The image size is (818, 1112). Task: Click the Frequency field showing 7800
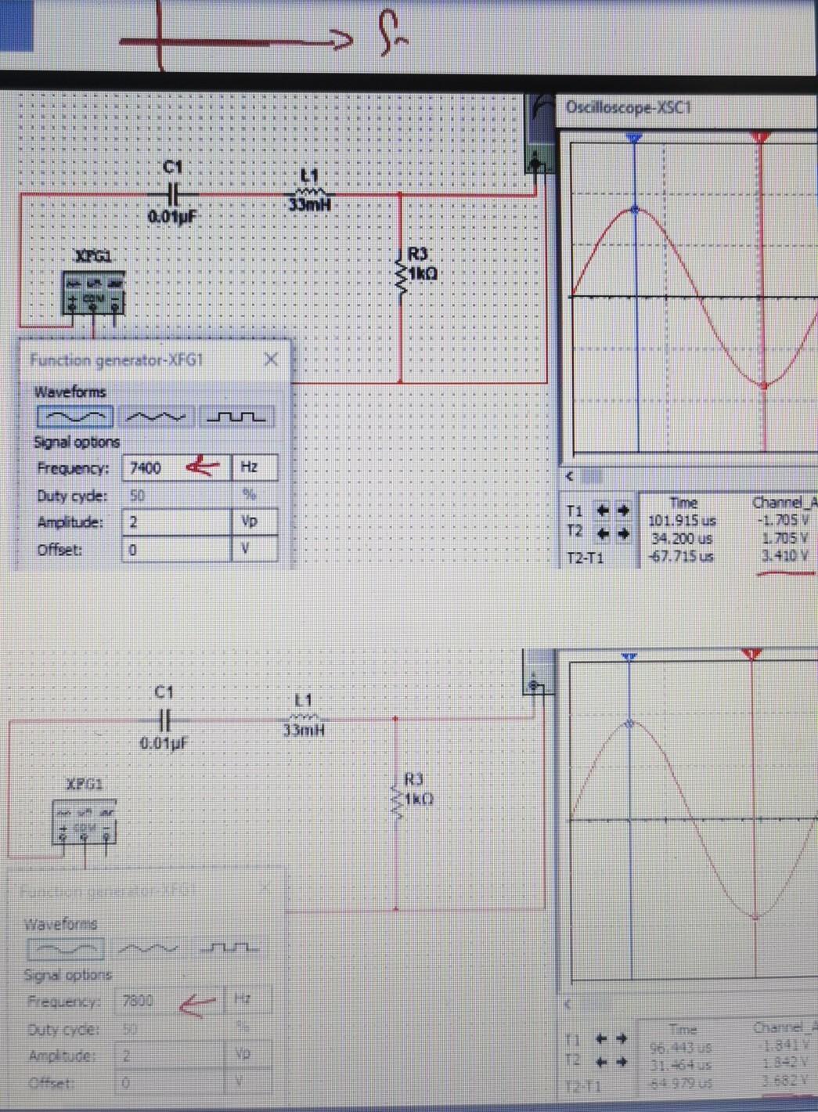coord(169,1001)
